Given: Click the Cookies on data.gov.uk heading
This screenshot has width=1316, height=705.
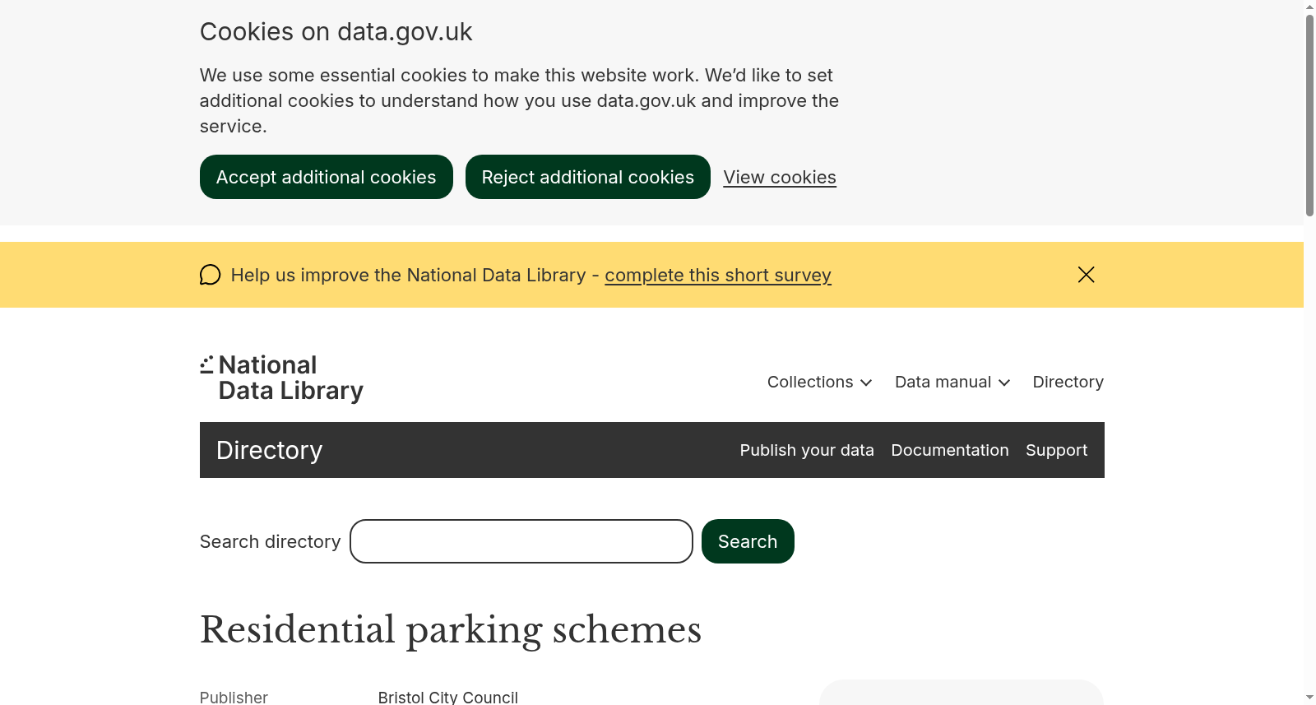Looking at the screenshot, I should [x=336, y=31].
